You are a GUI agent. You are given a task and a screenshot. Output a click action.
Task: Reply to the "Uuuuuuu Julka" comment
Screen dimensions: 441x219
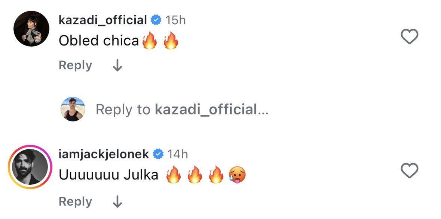coord(75,201)
